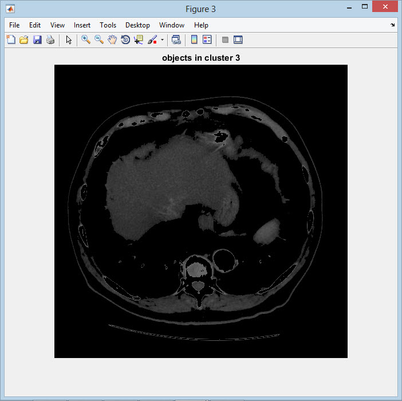Open the Insert menu
This screenshot has width=402, height=401.
click(82, 25)
